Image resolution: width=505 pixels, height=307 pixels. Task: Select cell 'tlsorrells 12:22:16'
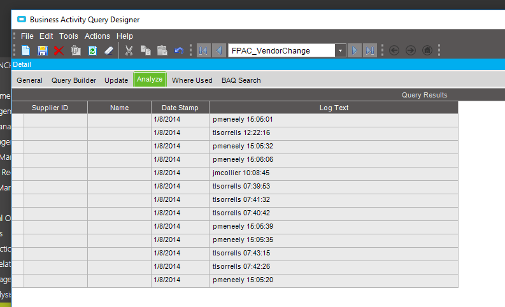(x=334, y=132)
